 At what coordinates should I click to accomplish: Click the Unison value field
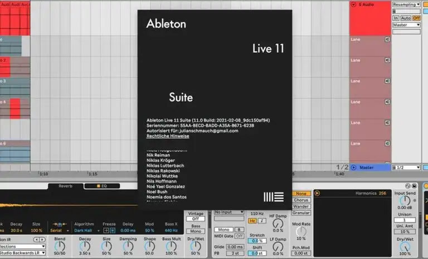(x=405, y=220)
